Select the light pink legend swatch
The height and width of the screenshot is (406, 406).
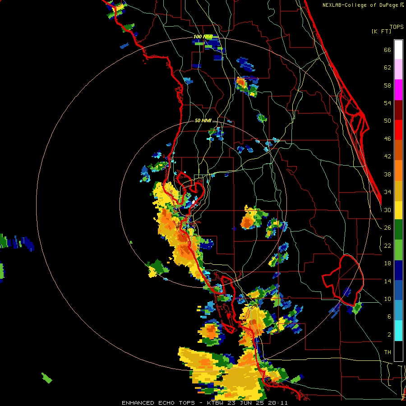click(x=398, y=69)
